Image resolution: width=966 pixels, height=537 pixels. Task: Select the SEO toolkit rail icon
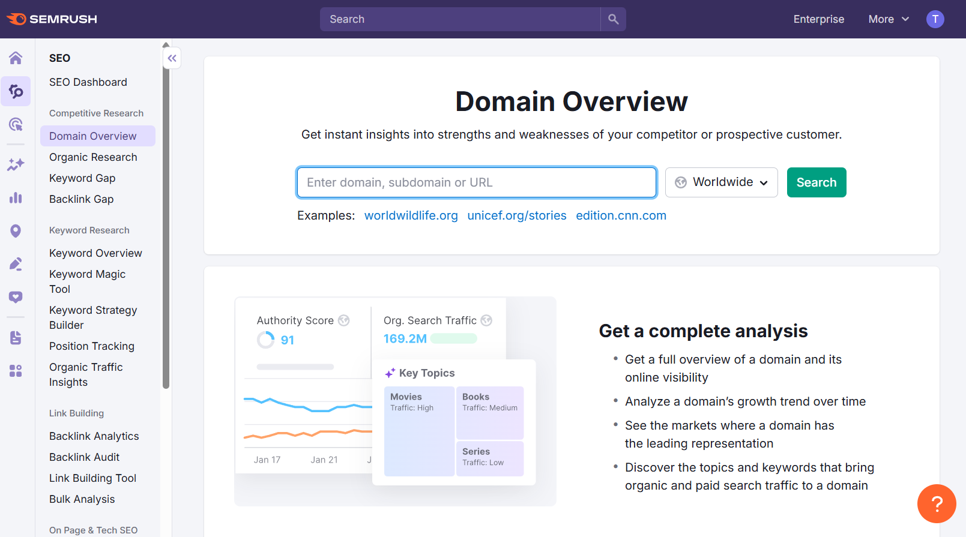pos(16,91)
